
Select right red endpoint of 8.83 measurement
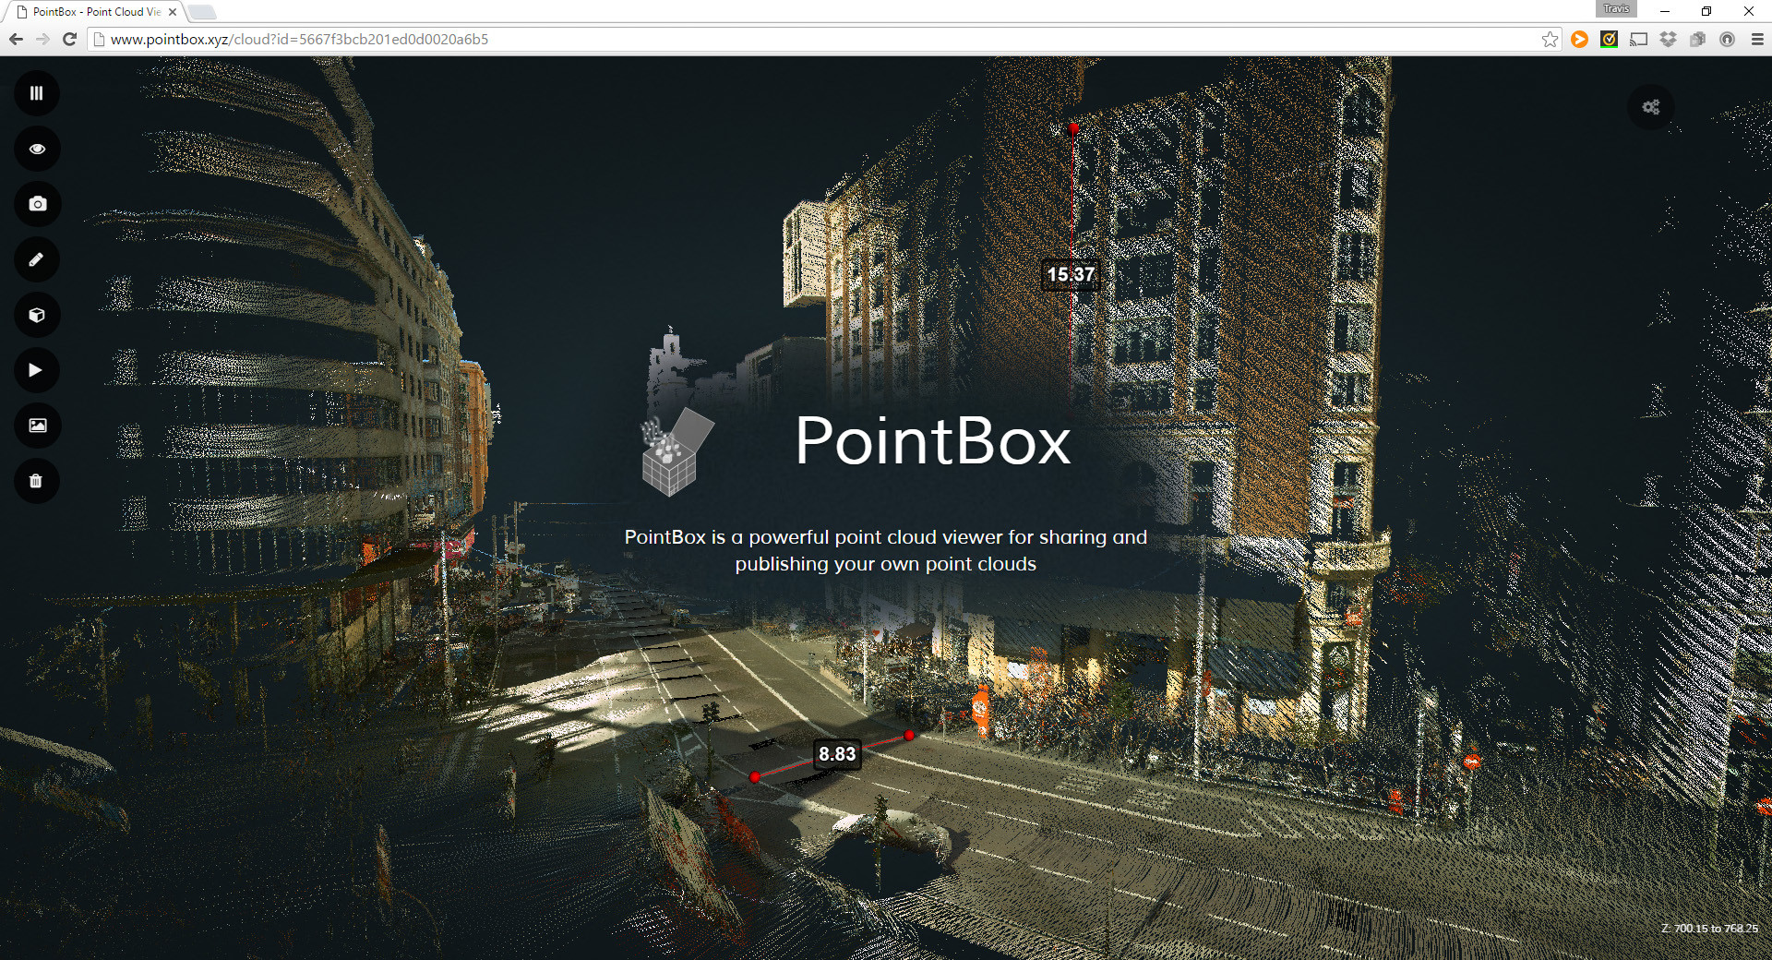[x=909, y=735]
